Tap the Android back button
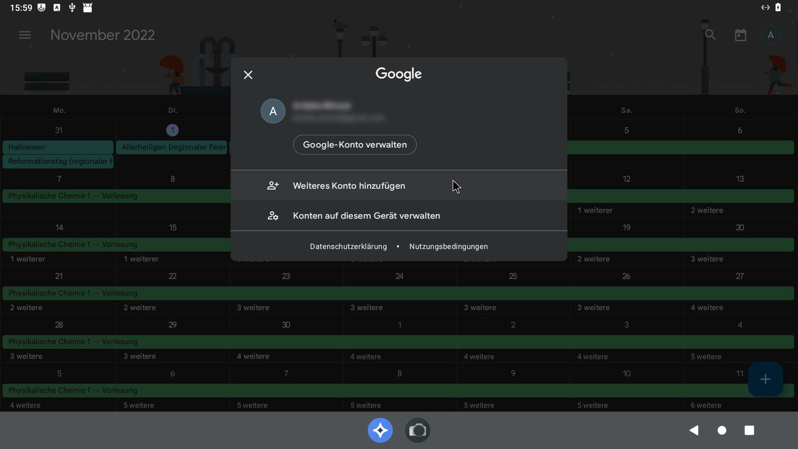798x449 pixels. click(x=694, y=430)
